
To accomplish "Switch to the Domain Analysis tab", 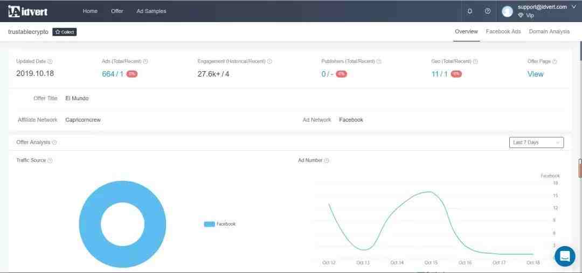I will (549, 32).
